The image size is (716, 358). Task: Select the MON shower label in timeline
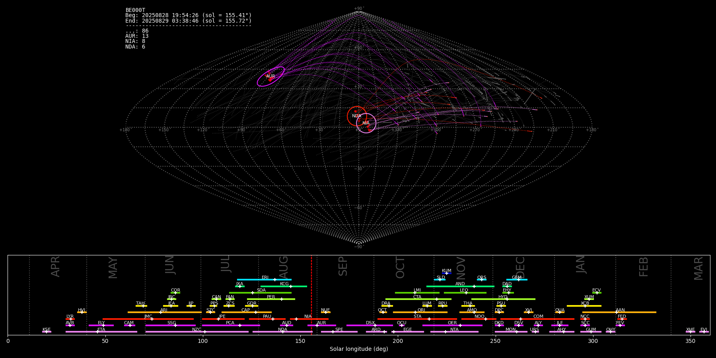tap(511, 330)
